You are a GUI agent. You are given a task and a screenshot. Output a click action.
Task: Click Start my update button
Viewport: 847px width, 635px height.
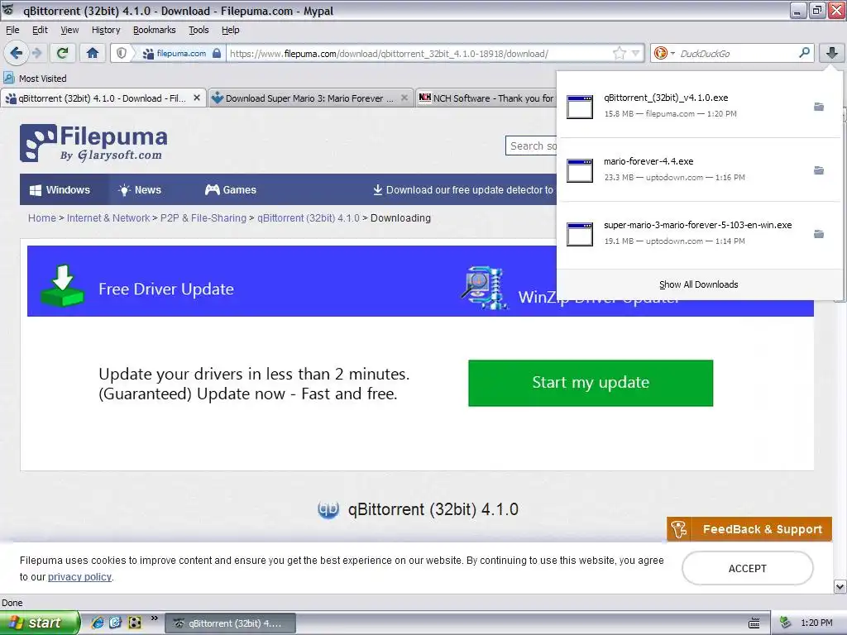point(591,383)
